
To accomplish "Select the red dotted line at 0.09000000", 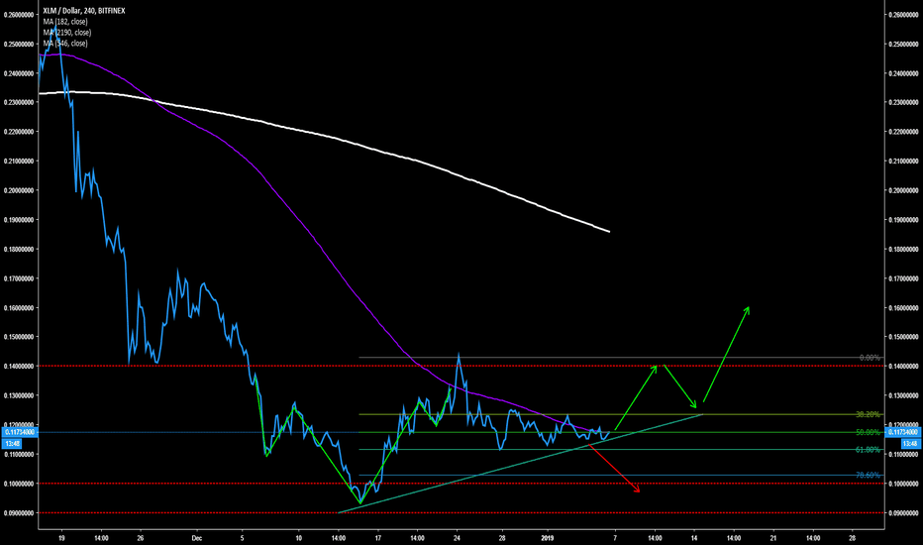I will pos(461,512).
